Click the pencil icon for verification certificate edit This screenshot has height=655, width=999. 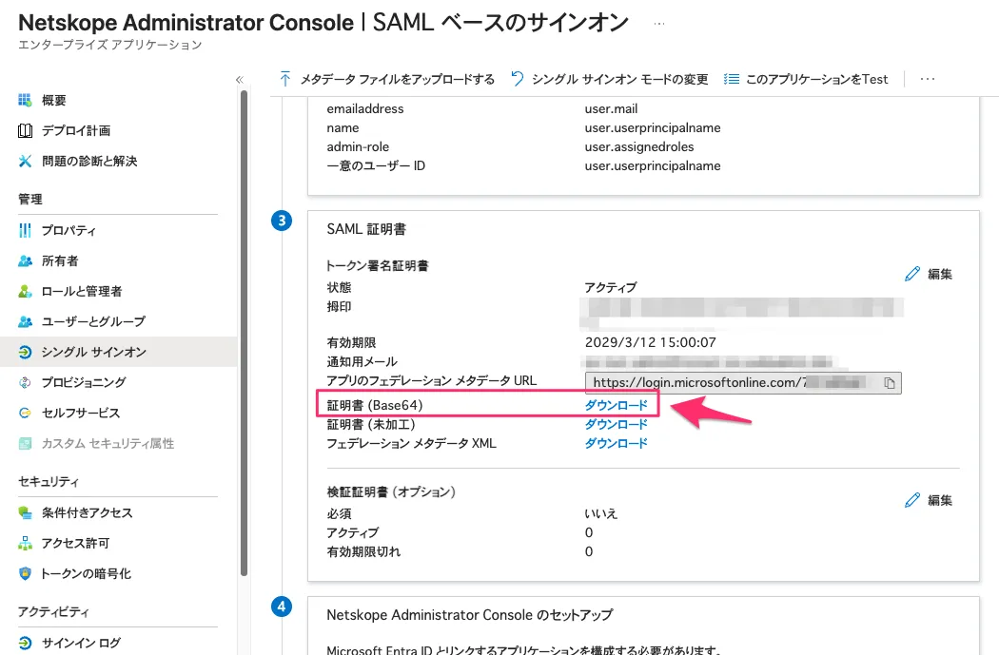pyautogui.click(x=912, y=500)
